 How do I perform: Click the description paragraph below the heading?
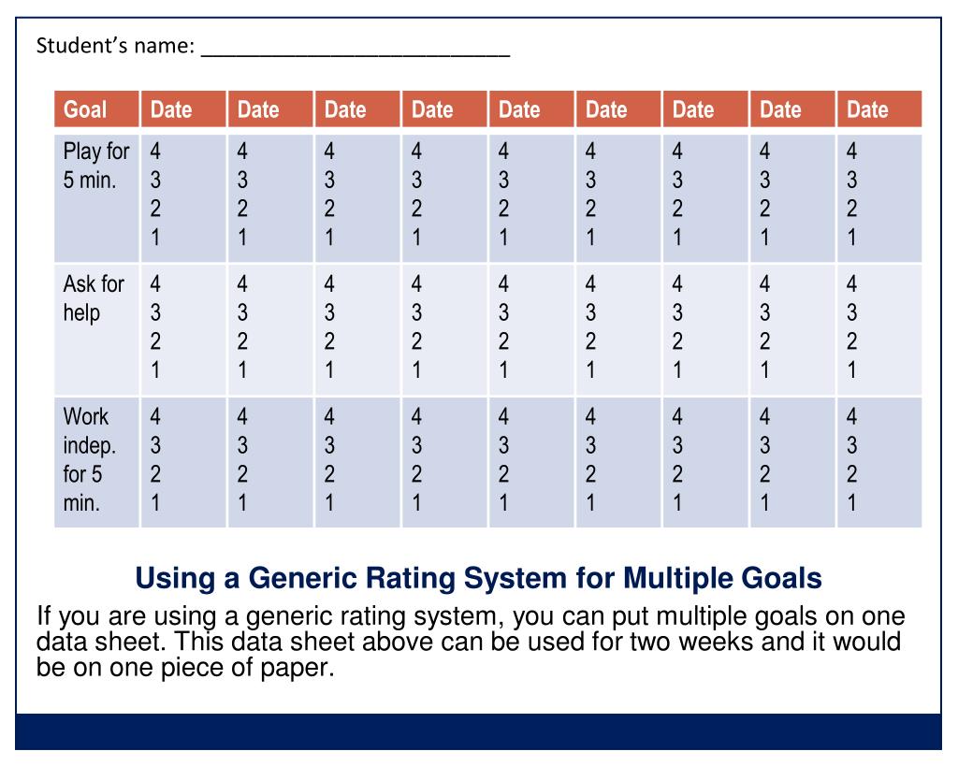tap(471, 643)
